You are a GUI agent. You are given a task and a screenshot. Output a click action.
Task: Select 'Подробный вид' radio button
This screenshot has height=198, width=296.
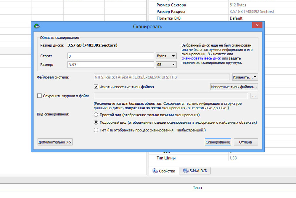(x=96, y=122)
